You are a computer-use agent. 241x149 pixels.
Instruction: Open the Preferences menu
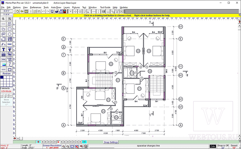pyautogui.click(x=36, y=7)
